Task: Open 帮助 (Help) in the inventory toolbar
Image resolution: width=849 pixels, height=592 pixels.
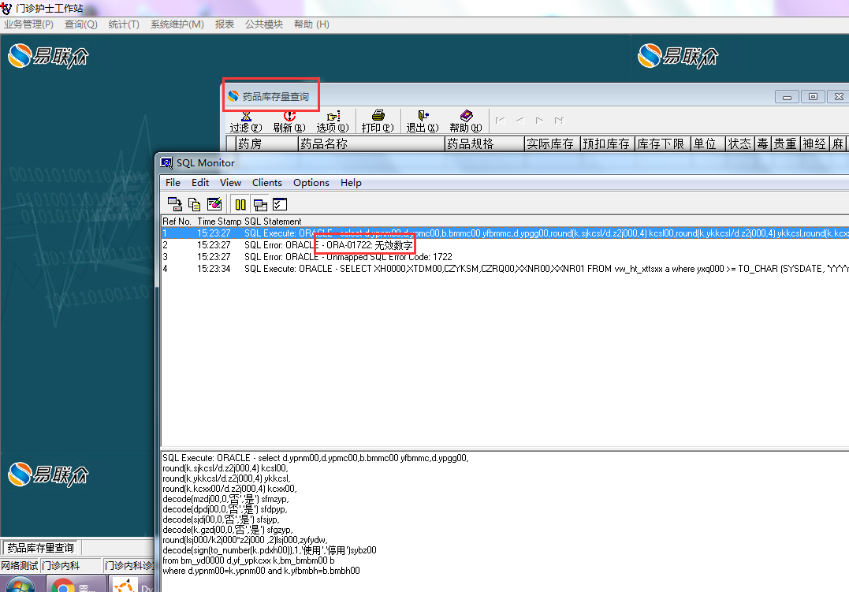Action: coord(465,121)
